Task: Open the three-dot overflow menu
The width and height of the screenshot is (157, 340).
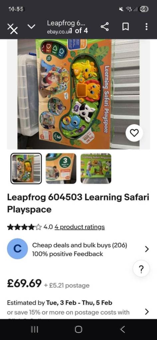Action: (x=147, y=27)
